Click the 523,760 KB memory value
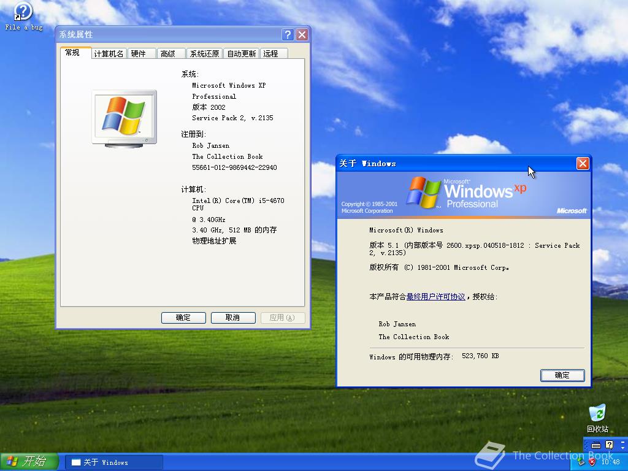 click(480, 356)
